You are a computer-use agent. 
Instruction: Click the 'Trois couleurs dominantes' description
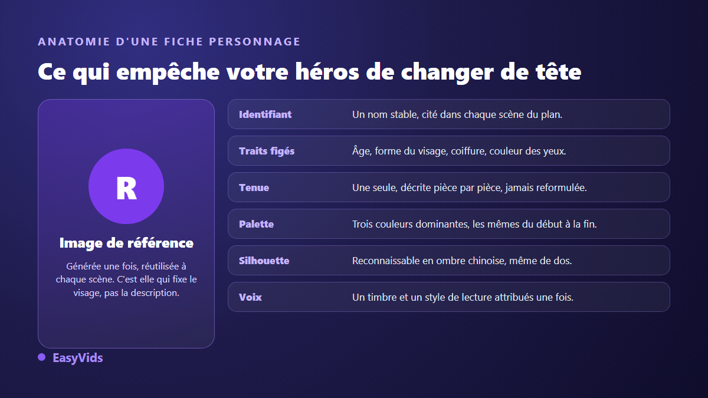pyautogui.click(x=474, y=224)
